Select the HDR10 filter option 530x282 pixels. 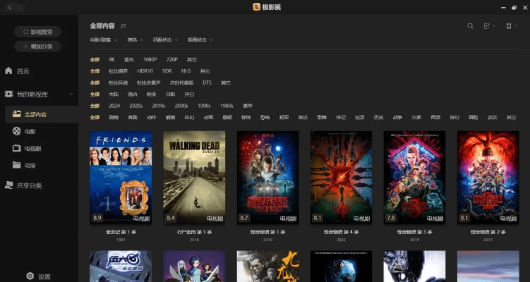pyautogui.click(x=145, y=71)
